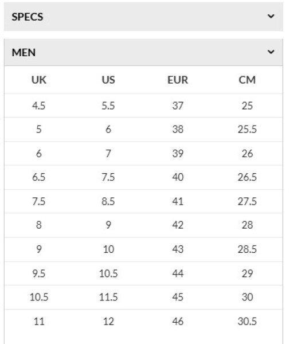Click CM value 28 cell
290x344 pixels.
point(247,225)
